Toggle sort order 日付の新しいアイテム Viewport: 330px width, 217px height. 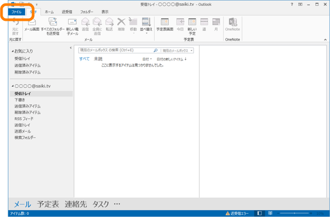[172, 59]
